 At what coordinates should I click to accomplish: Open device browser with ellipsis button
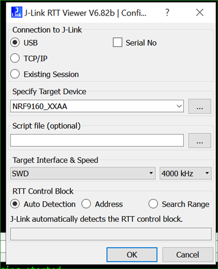click(200, 106)
